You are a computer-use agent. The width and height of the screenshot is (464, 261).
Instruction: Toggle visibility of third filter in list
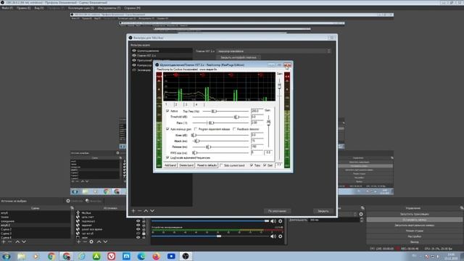point(134,60)
